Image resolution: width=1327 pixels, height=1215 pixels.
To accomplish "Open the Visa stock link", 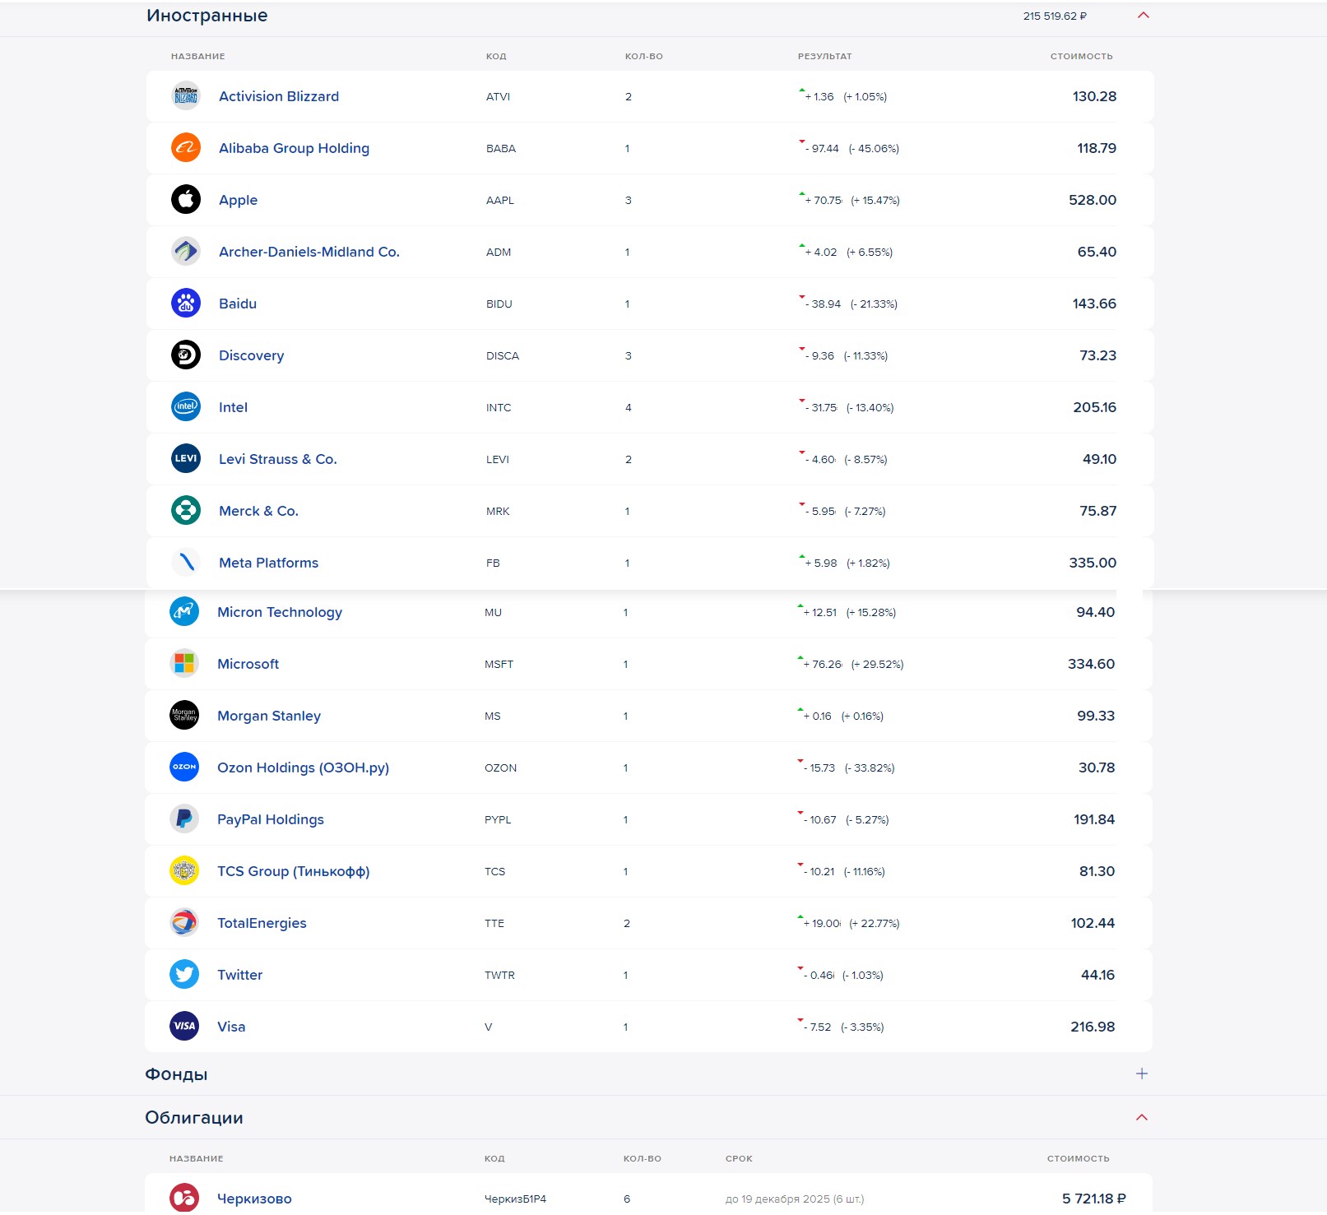I will [231, 1027].
